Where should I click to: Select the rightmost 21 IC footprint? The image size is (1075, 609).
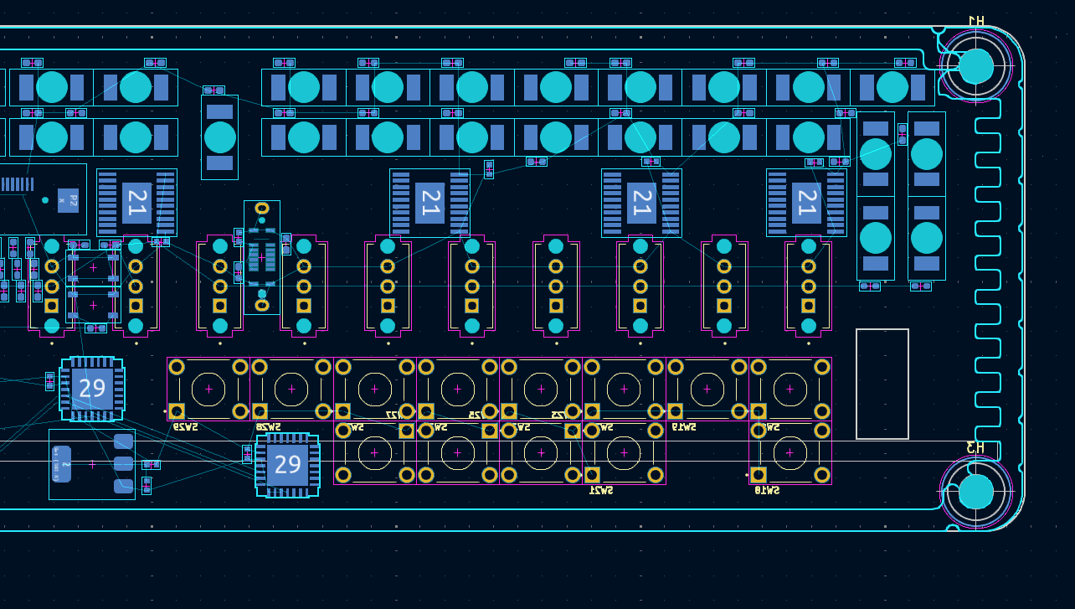pyautogui.click(x=806, y=203)
